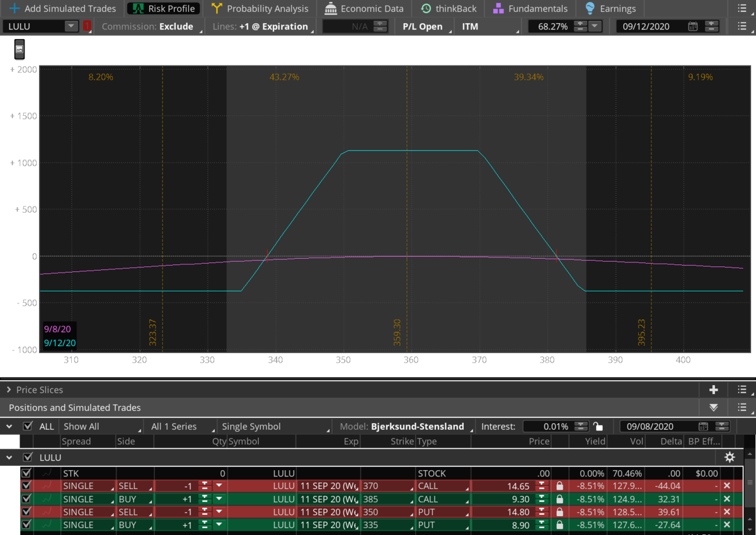Viewport: 756px width, 535px height.
Task: Edit date field 09/12/2020
Action: pyautogui.click(x=646, y=26)
